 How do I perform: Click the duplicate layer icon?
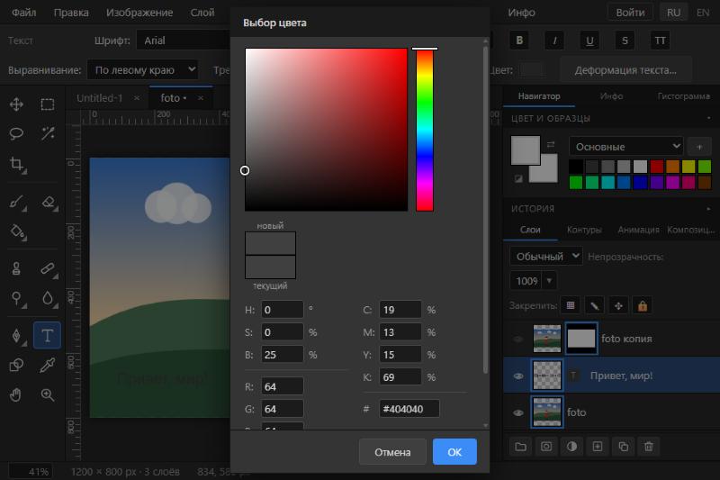click(623, 447)
